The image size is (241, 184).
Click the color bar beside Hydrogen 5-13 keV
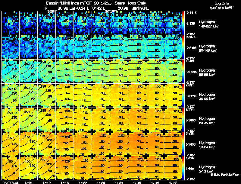coord(183,168)
